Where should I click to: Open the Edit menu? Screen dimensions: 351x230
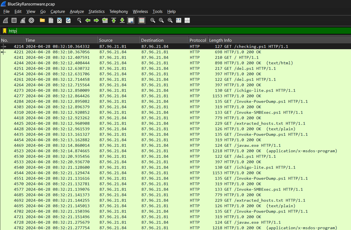pyautogui.click(x=18, y=12)
